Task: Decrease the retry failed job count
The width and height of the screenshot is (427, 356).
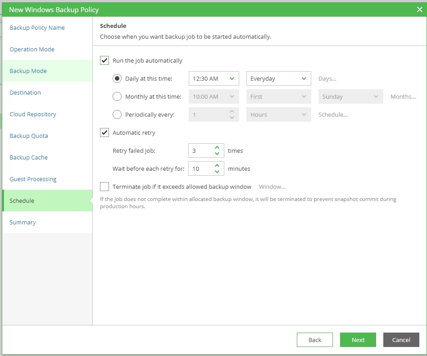Action: tap(217, 154)
